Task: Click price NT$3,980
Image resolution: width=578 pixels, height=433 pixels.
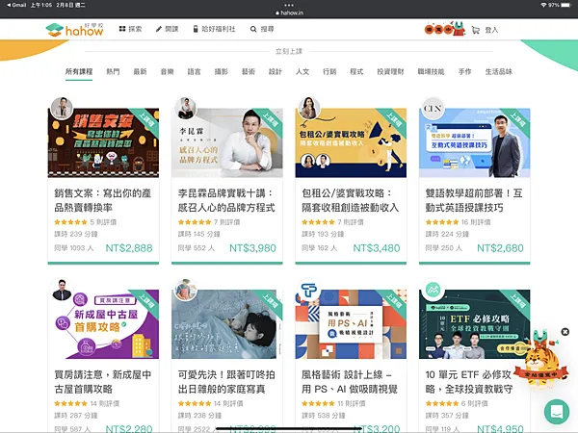Action: [252, 248]
